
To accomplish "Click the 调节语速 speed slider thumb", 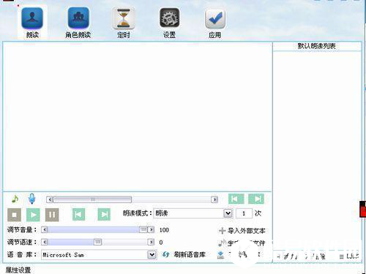I will [x=97, y=242].
